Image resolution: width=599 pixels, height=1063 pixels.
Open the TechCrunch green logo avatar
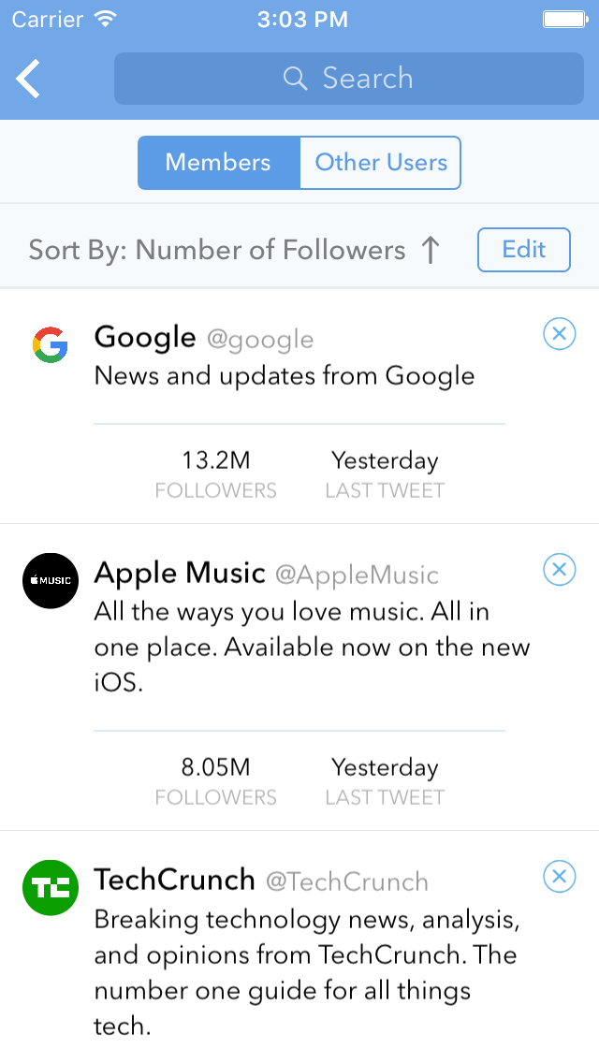coord(51,887)
